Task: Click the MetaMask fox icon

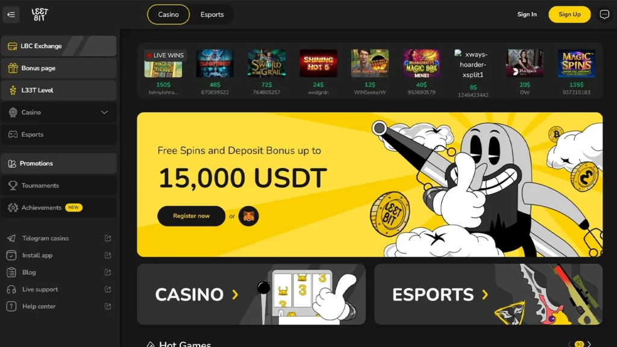Action: pyautogui.click(x=248, y=216)
